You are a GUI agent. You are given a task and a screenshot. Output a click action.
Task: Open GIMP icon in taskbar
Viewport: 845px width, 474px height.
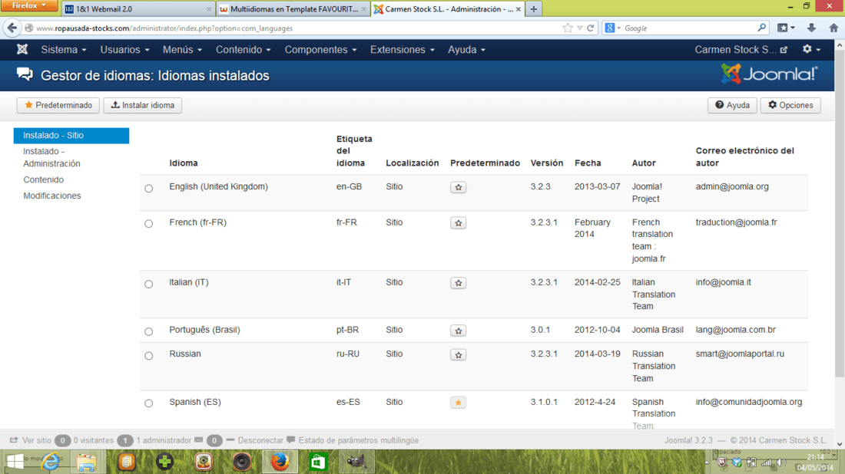[356, 462]
